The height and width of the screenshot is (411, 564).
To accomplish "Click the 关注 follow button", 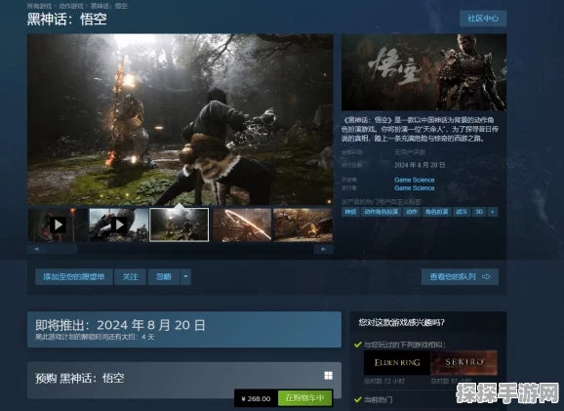I will click(130, 276).
